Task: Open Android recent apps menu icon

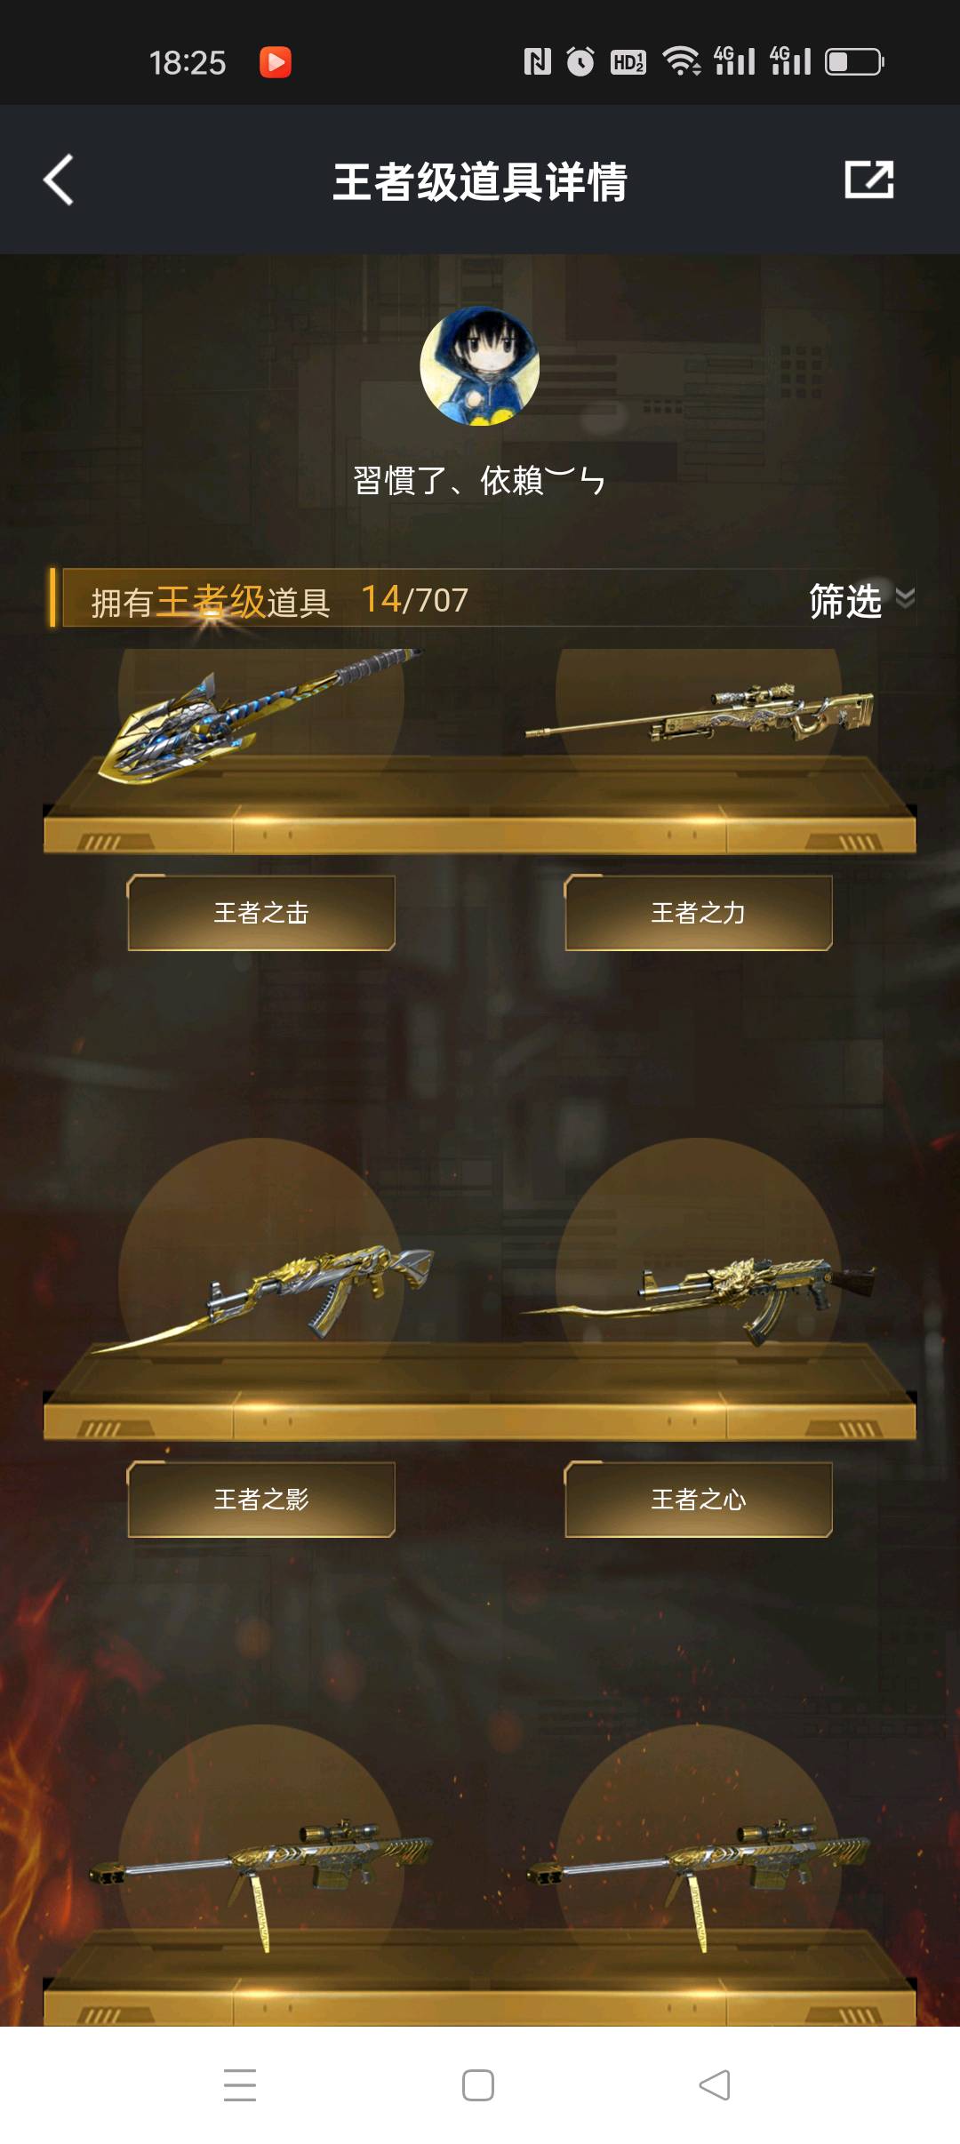Action: (240, 2085)
